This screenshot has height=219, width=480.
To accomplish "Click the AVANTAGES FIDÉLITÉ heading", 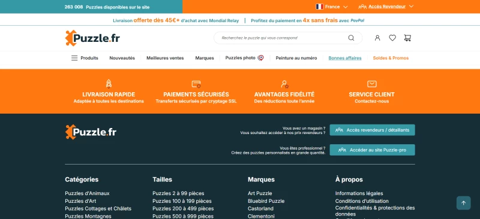I will tap(284, 95).
